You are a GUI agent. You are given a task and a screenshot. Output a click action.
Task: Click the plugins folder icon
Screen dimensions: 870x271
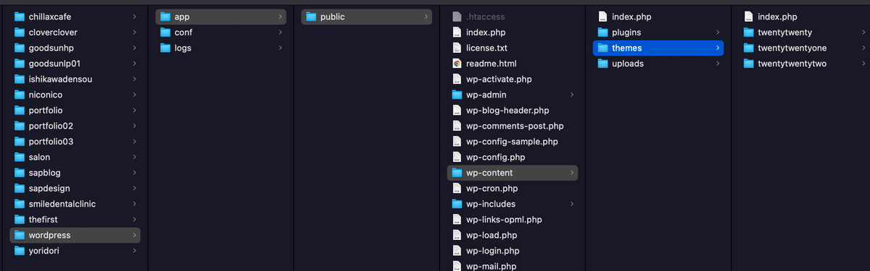(602, 33)
